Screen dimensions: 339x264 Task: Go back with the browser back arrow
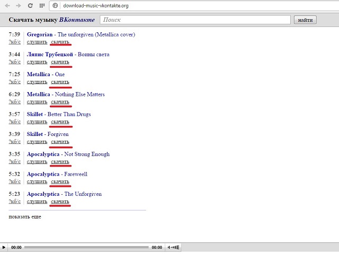(x=7, y=6)
